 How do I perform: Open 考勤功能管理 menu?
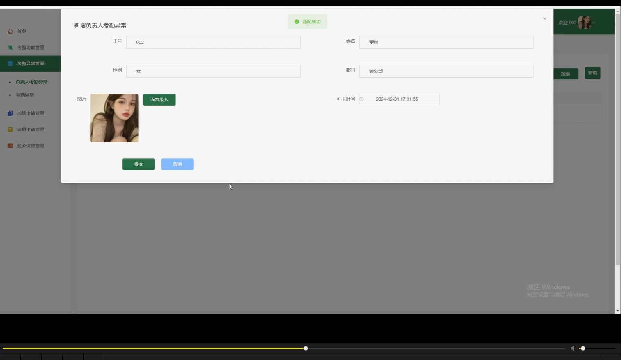tap(30, 47)
